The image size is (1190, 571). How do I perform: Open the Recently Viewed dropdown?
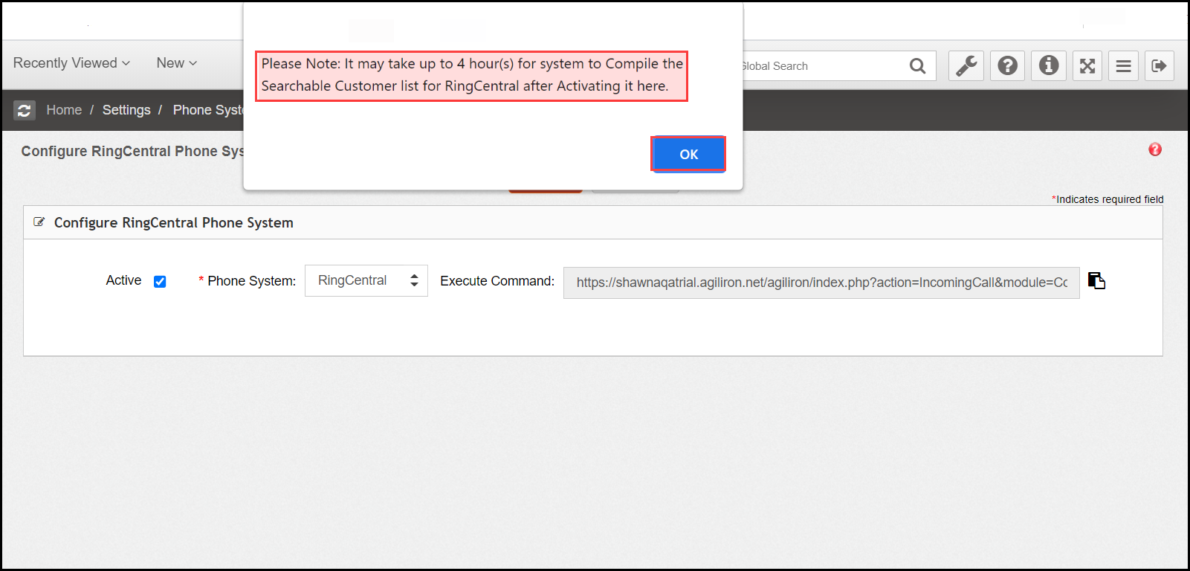pos(71,63)
